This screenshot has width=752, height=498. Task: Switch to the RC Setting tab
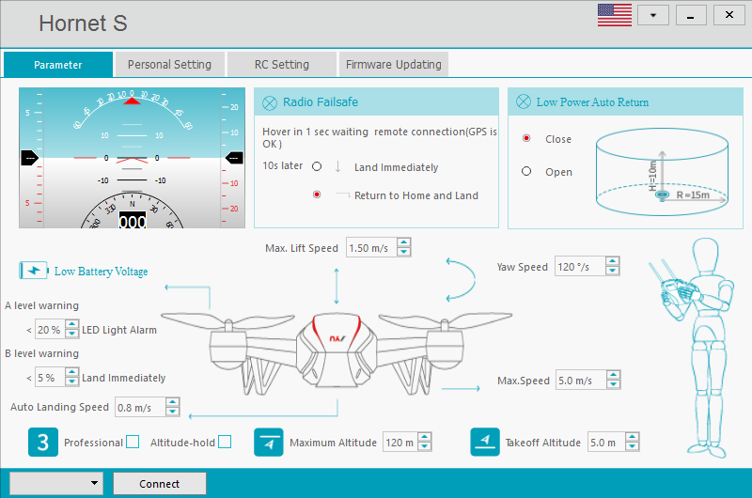point(281,65)
